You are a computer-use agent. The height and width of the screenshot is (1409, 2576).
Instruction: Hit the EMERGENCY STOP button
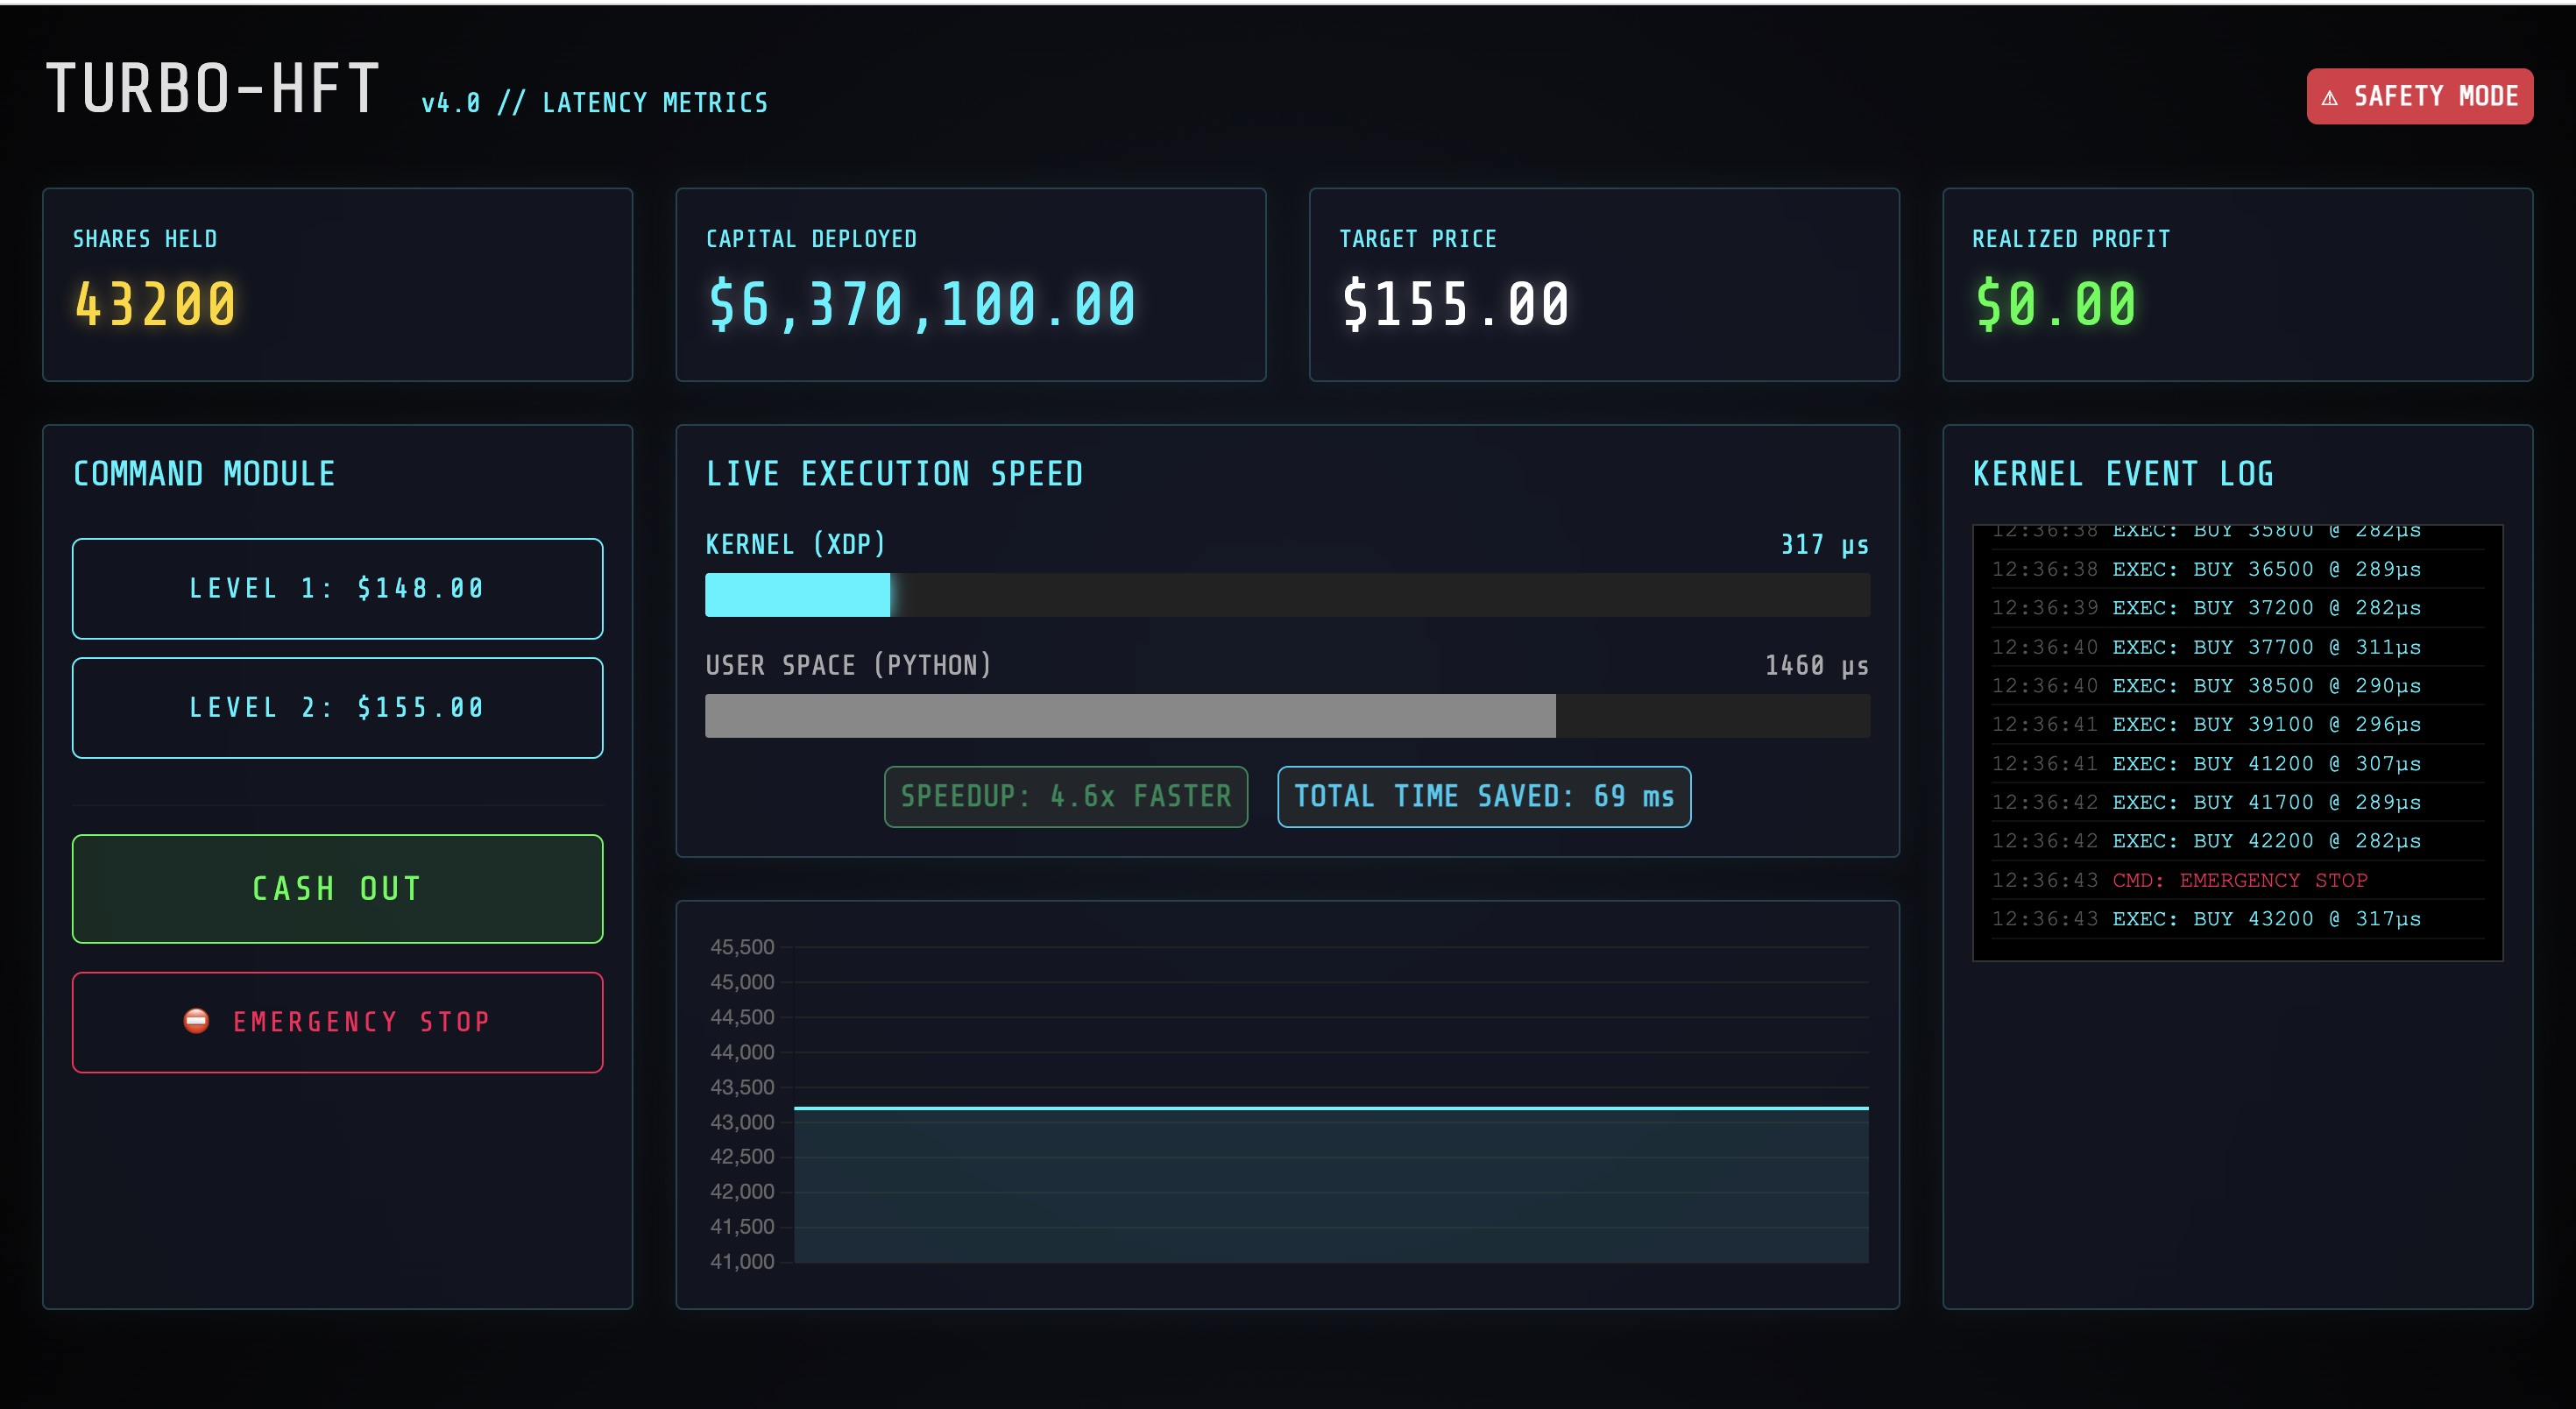[337, 1022]
